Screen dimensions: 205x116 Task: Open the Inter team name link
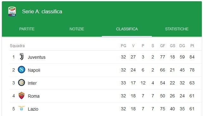click(32, 83)
